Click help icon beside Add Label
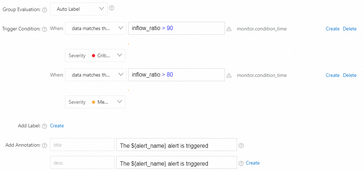This screenshot has width=364, height=171. [45, 126]
